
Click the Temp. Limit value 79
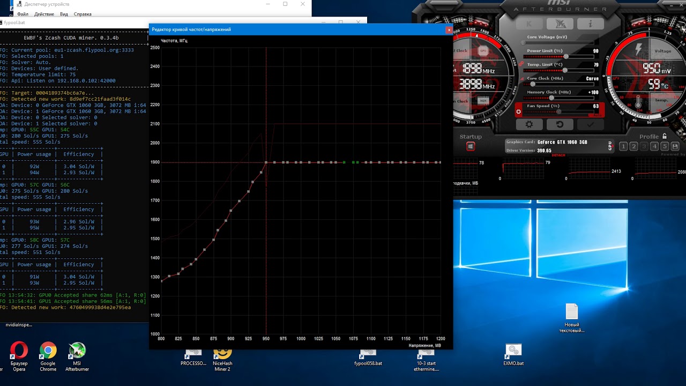click(x=596, y=65)
